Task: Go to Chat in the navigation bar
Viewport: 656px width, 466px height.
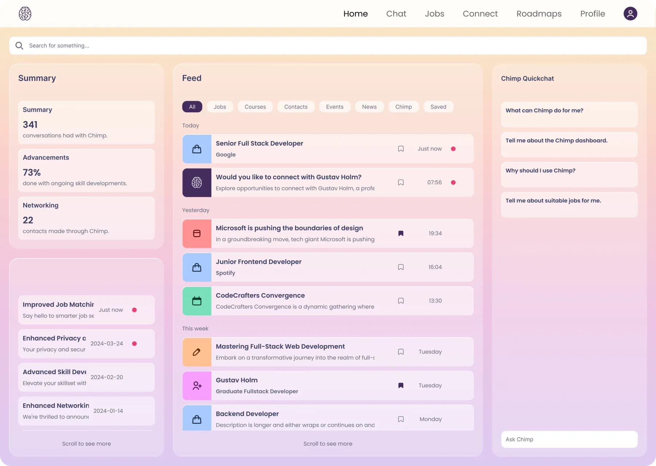Action: [396, 13]
